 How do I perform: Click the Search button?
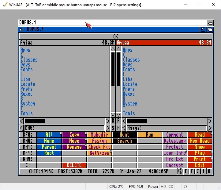click(125, 141)
